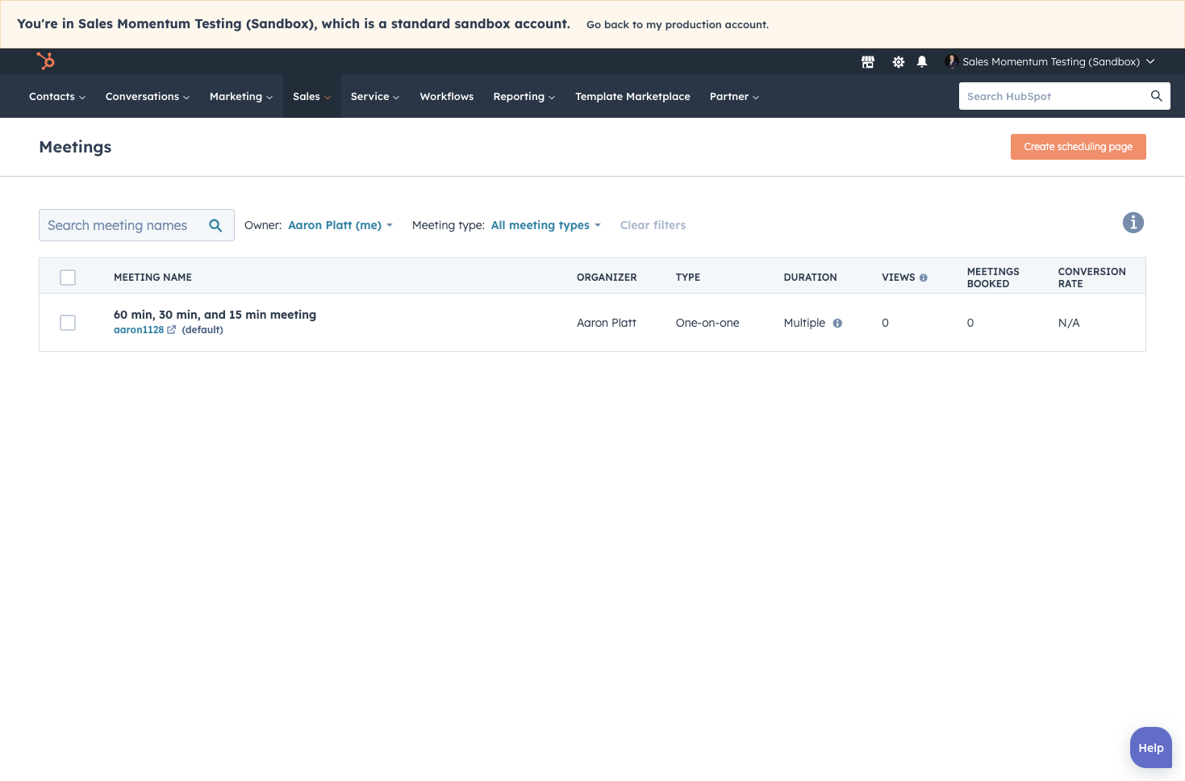The image size is (1185, 781).
Task: Select the 60 min meeting row checkbox
Action: [68, 323]
